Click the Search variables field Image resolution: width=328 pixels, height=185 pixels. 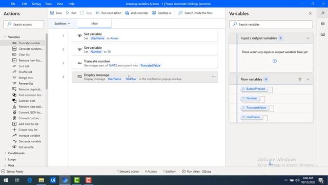271,24
